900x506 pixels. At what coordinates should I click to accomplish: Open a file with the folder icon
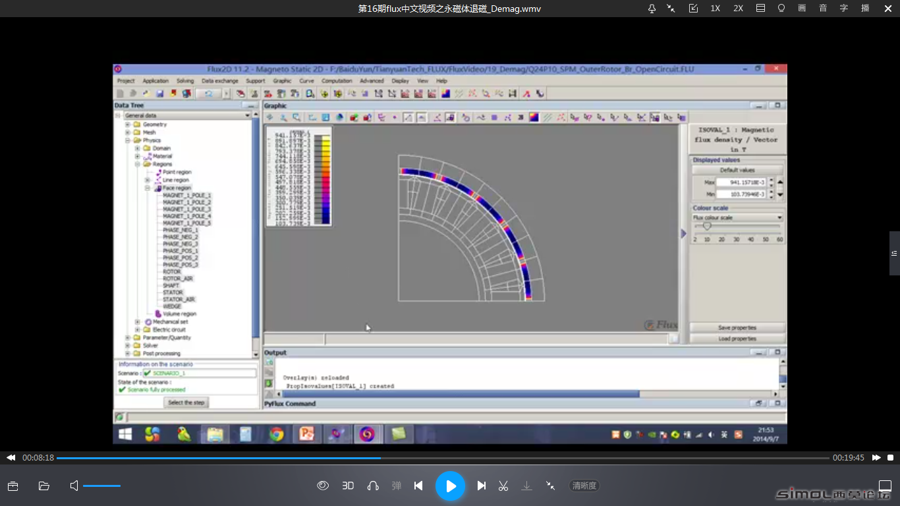pyautogui.click(x=44, y=486)
